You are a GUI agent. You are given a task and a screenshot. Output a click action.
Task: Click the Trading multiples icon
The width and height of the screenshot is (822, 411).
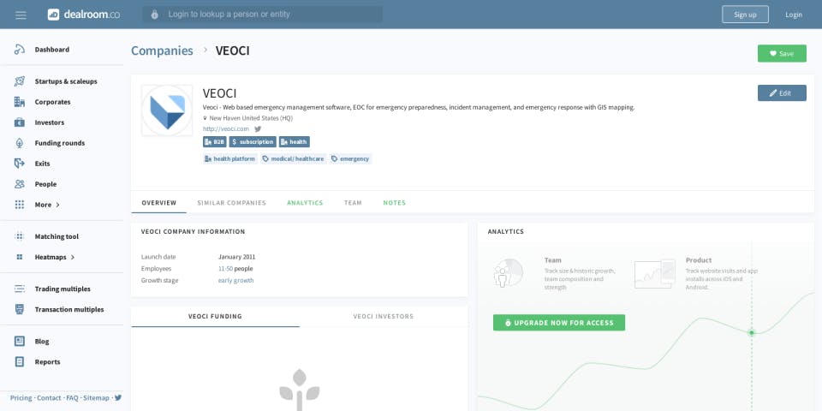point(20,289)
